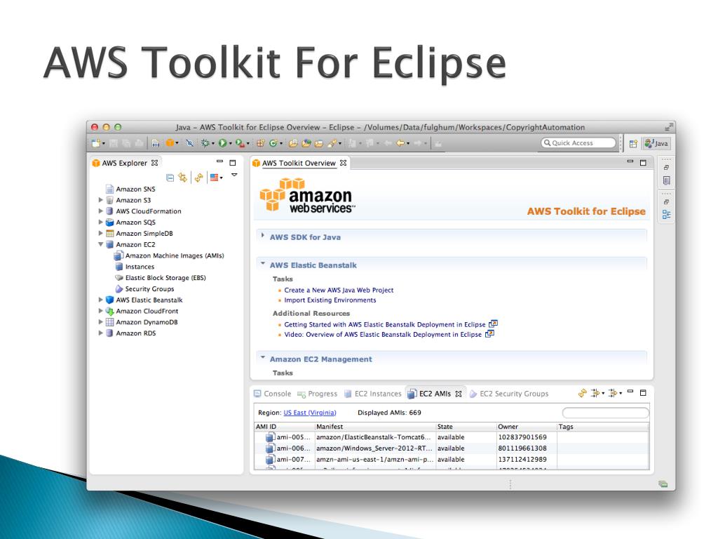
Task: Expand the Amazon DynamoDB tree node
Action: click(x=101, y=321)
